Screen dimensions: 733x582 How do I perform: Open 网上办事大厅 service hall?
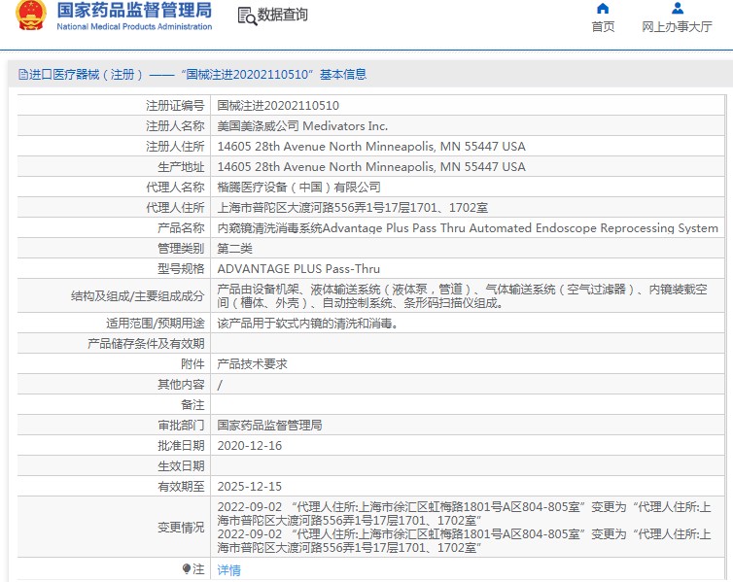[x=677, y=26]
